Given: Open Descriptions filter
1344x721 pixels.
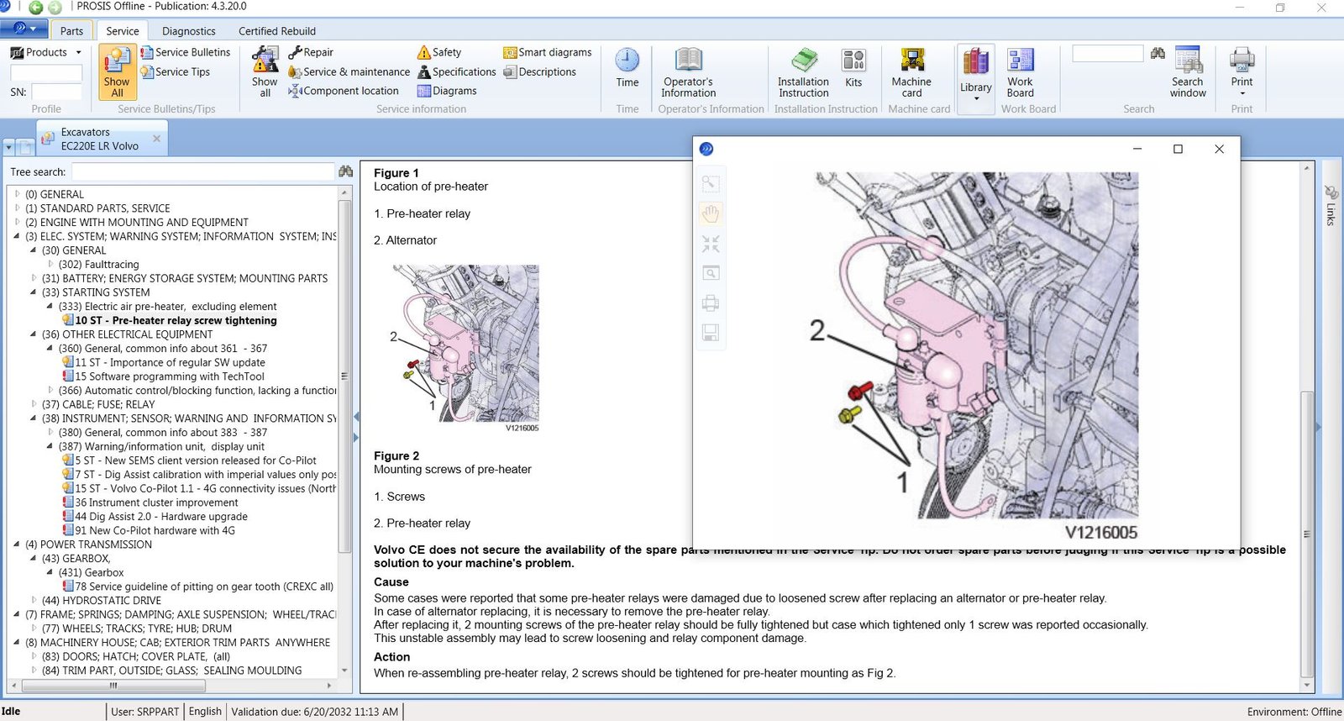Looking at the screenshot, I should (540, 72).
